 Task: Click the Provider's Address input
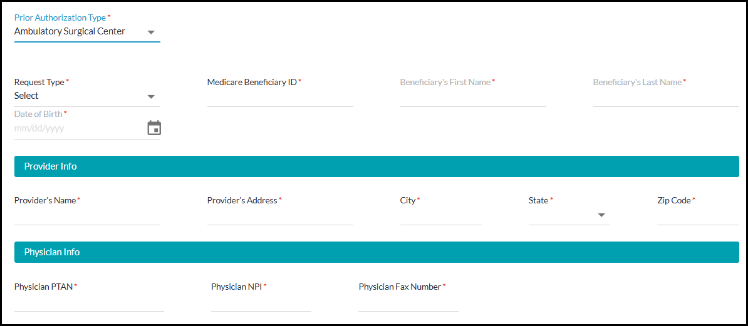[x=279, y=216]
